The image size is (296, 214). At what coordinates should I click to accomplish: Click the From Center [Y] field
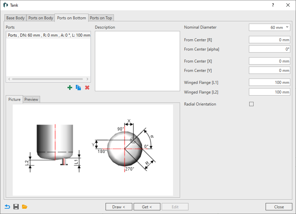point(269,70)
